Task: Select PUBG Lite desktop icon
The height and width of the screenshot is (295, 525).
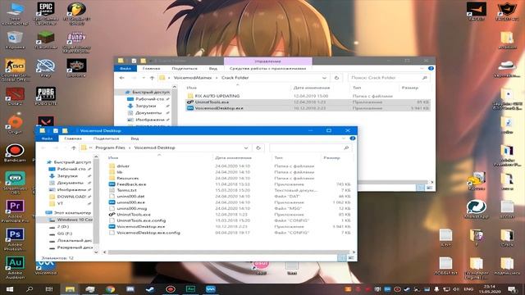Action: coord(46,96)
